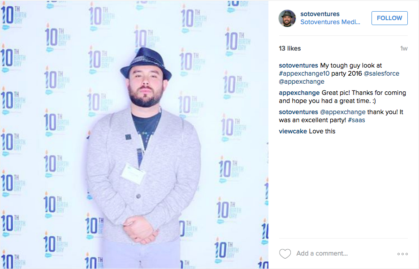Open @appexchange mention in sotoventures reply

[x=342, y=112]
